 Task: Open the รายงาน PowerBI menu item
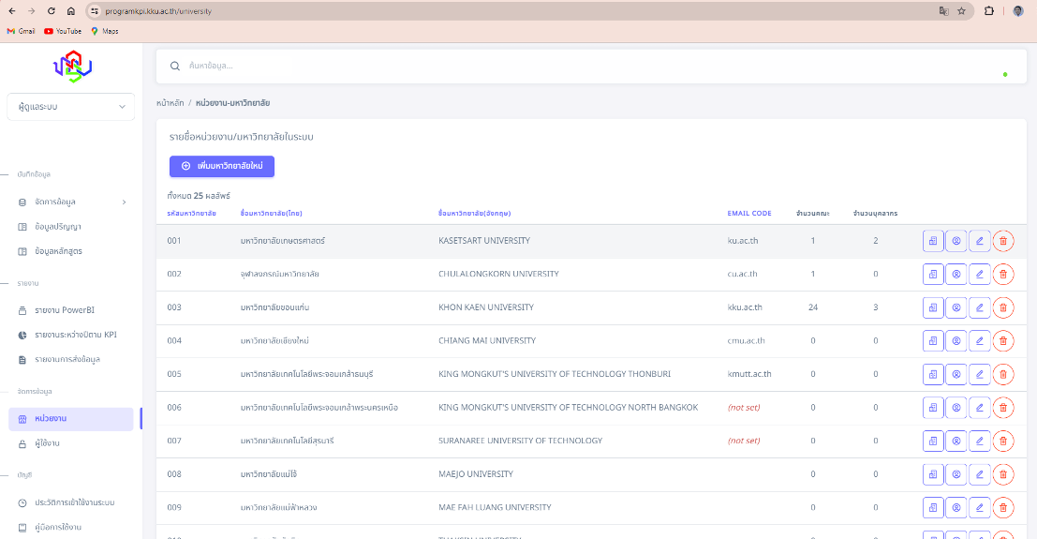click(x=66, y=310)
